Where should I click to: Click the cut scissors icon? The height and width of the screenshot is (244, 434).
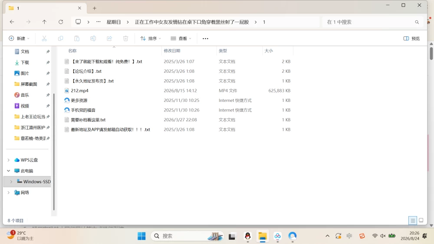(44, 39)
